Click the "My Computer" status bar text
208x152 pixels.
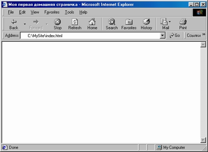point(174,147)
